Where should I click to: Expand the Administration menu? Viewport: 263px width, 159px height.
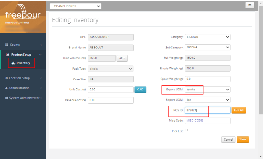point(23,88)
